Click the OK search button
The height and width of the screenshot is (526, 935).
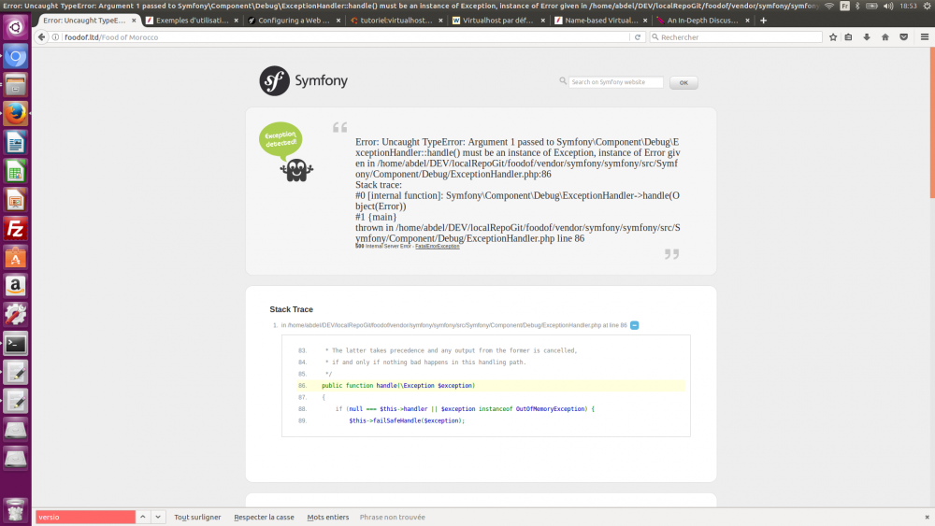tap(683, 83)
